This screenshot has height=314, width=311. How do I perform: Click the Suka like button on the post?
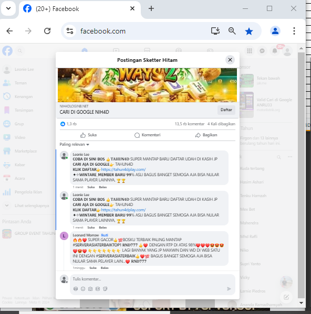(88, 135)
